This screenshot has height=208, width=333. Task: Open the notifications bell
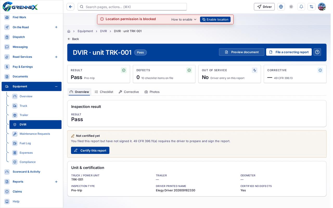(x=301, y=7)
